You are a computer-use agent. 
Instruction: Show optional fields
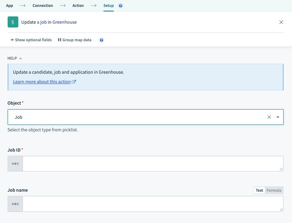pos(31,40)
